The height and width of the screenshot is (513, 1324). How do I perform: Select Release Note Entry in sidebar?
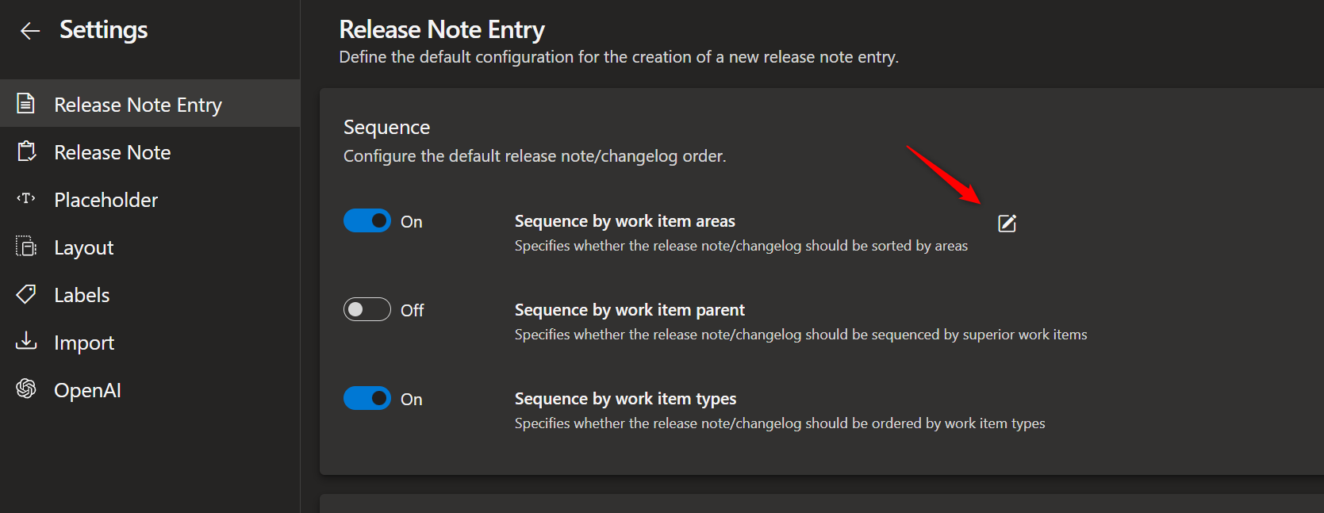[138, 105]
